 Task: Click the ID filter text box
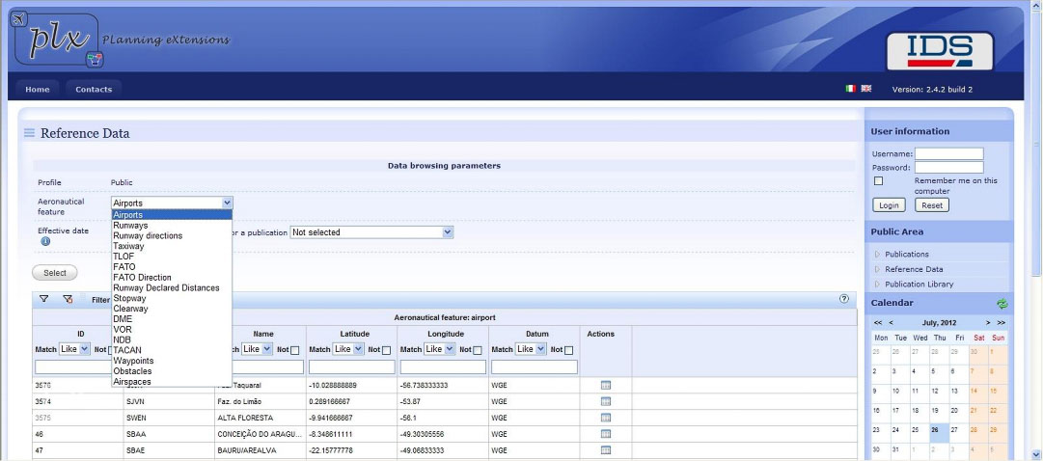(72, 367)
